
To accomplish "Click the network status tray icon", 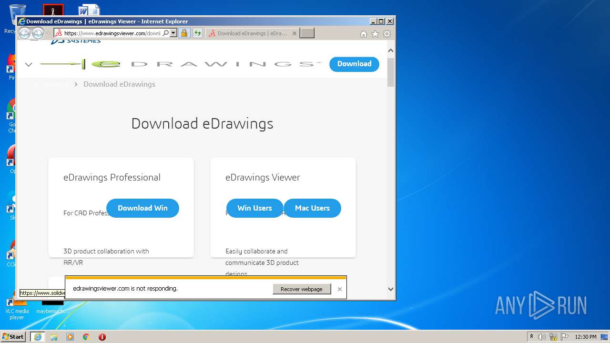I will click(553, 337).
